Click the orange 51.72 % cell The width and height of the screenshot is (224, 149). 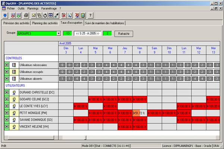[140, 113]
